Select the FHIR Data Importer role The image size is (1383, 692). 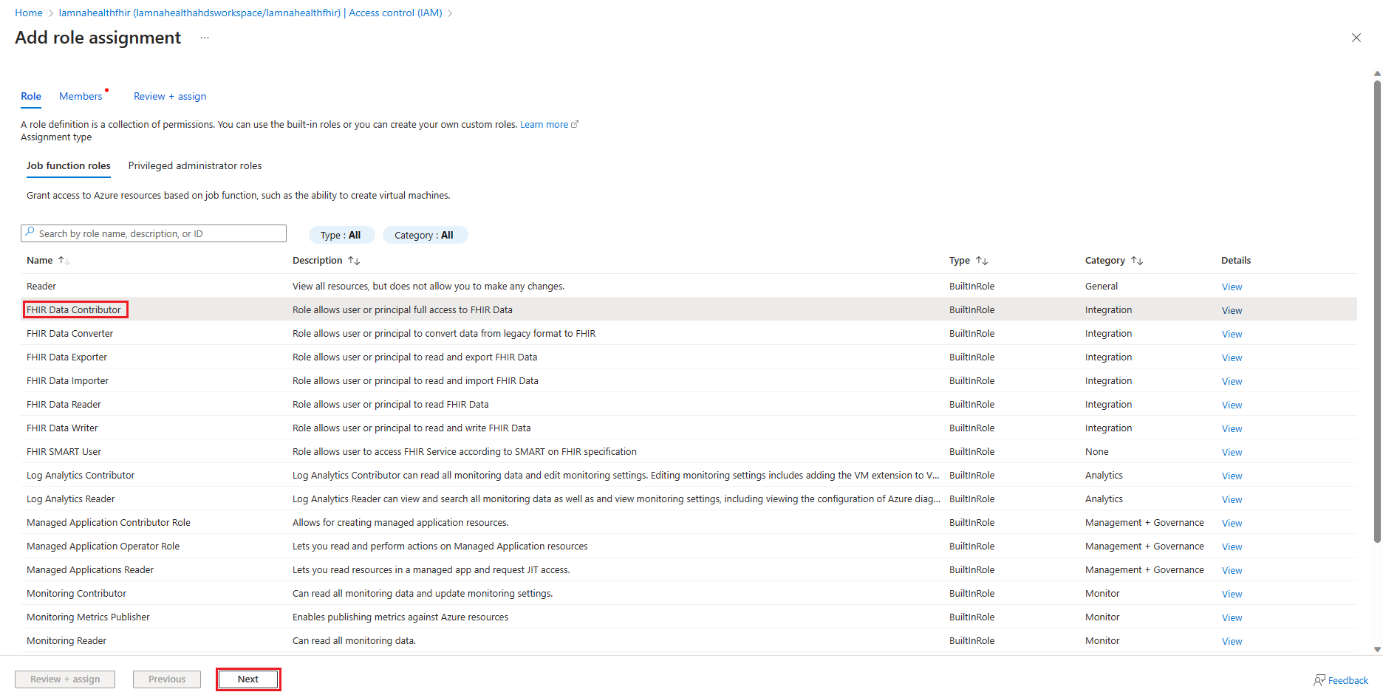pos(689,380)
